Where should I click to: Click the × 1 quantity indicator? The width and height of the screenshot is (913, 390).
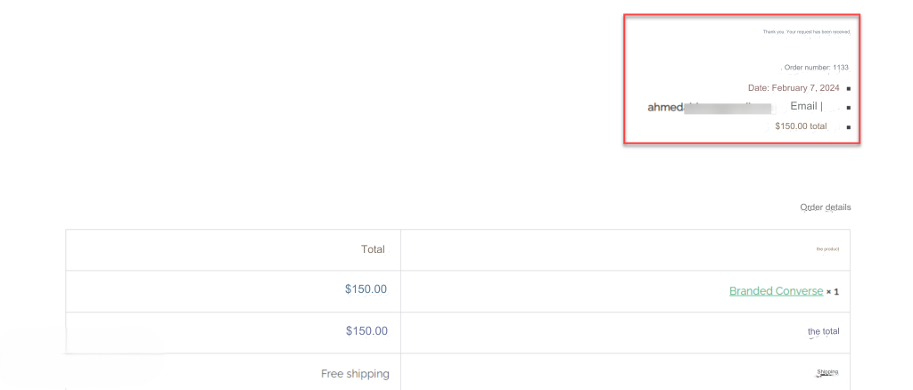[833, 292]
